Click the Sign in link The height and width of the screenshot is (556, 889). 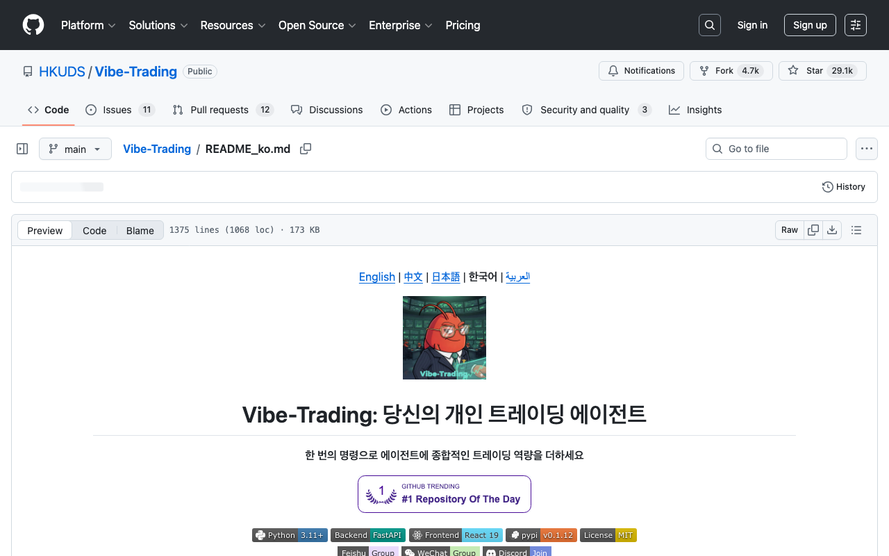pos(752,25)
